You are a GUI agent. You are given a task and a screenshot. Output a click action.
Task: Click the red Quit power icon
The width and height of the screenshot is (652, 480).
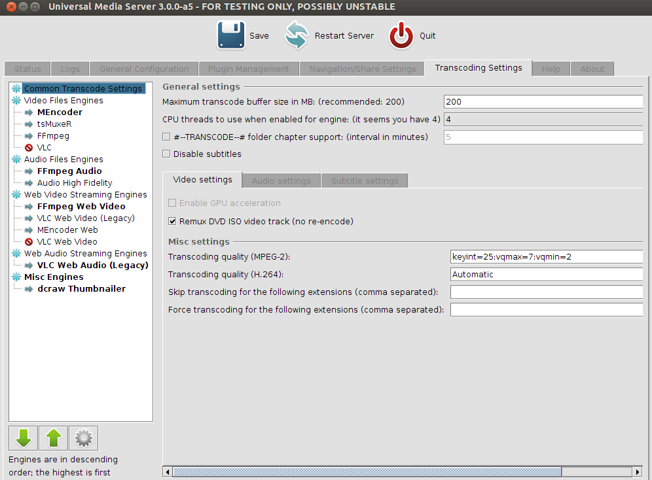(401, 36)
